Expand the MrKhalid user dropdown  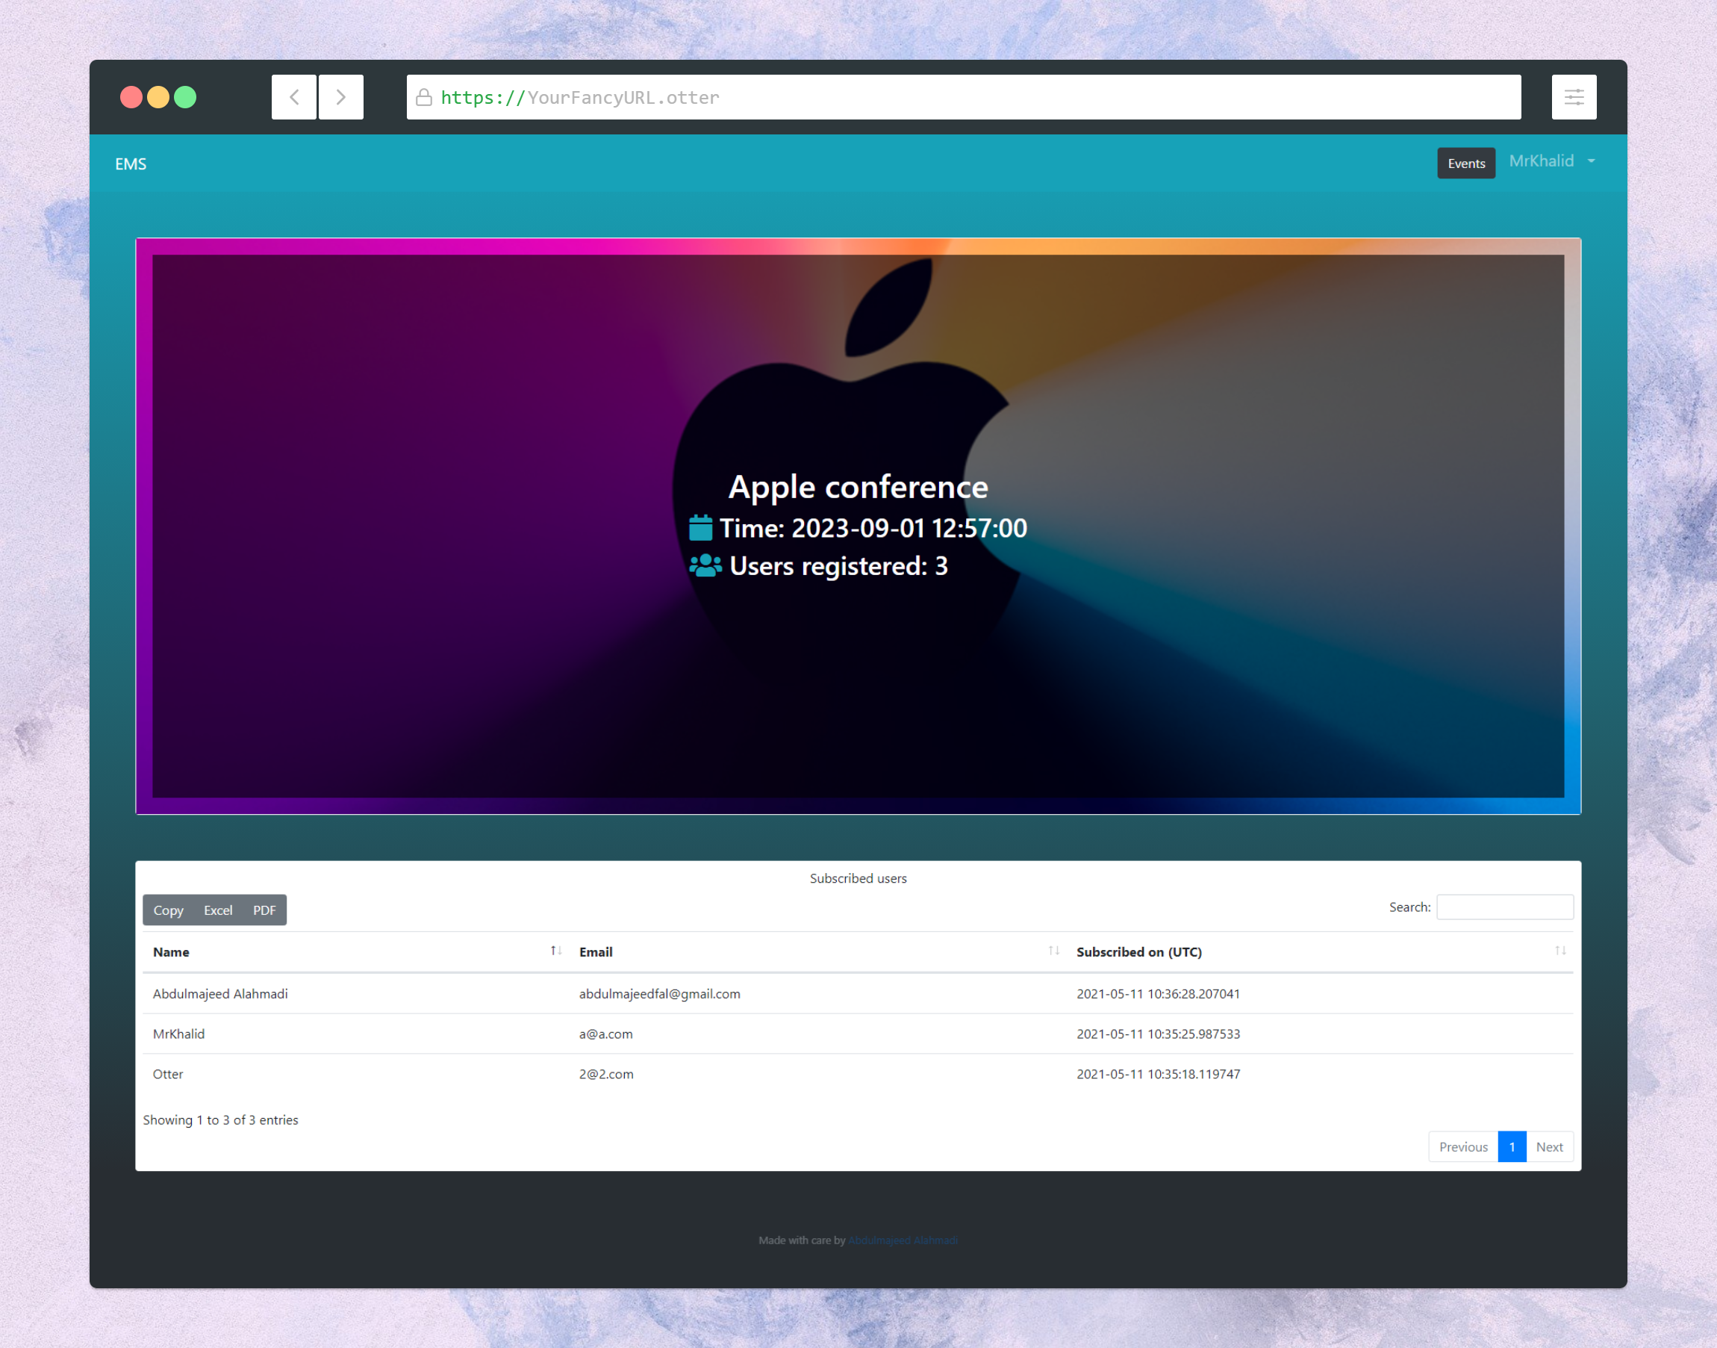[x=1551, y=161]
